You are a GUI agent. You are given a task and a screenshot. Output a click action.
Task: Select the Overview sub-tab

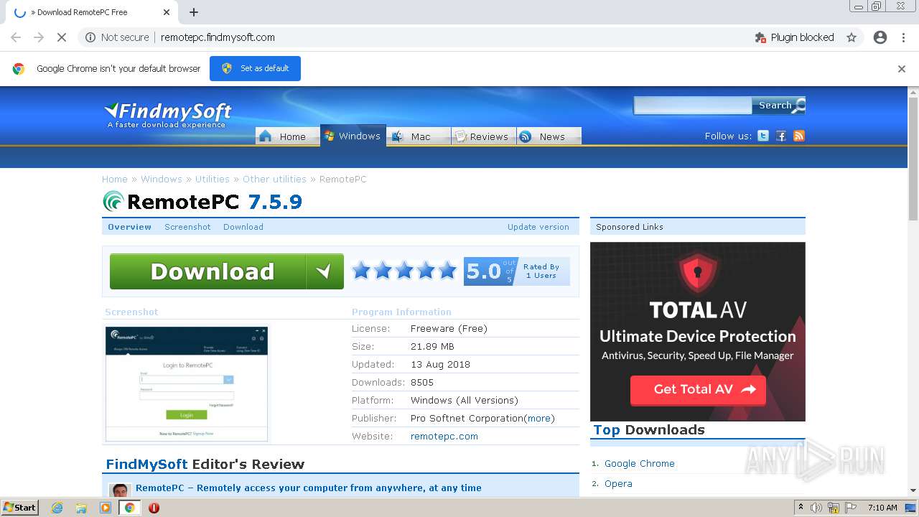(x=130, y=227)
